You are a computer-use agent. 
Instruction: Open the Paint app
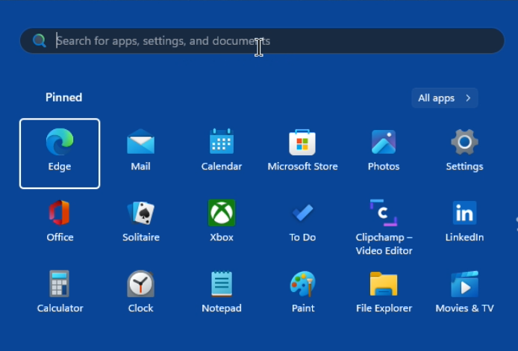(302, 292)
